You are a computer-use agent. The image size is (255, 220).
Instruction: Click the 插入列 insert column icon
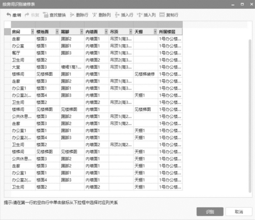pyautogui.click(x=139, y=15)
